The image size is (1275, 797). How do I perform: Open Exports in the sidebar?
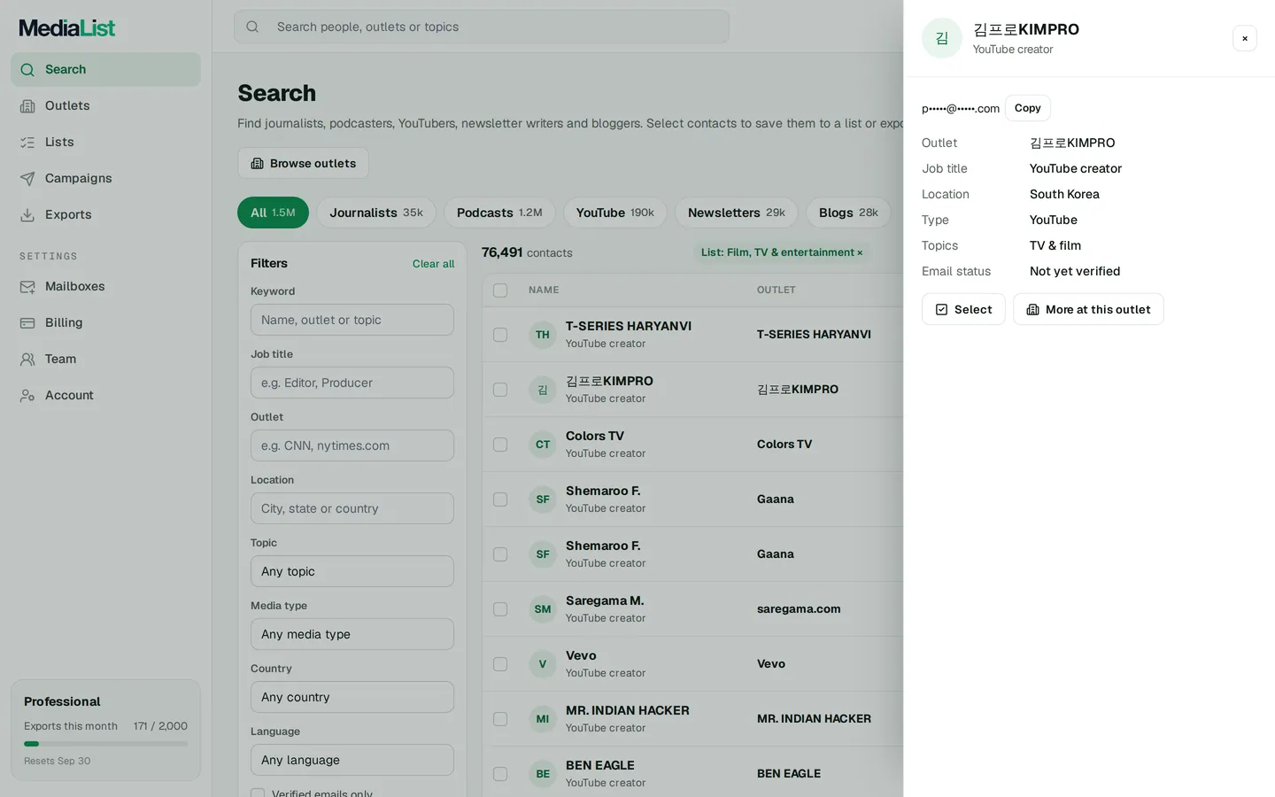point(105,214)
